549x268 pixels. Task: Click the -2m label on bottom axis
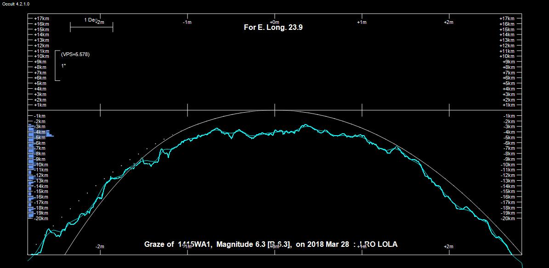click(x=99, y=247)
